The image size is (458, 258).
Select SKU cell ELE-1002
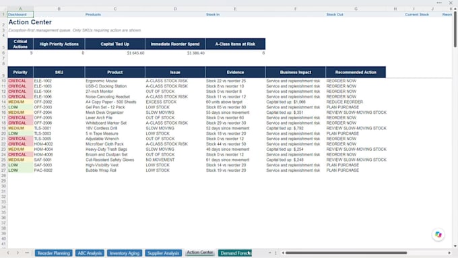43,81
